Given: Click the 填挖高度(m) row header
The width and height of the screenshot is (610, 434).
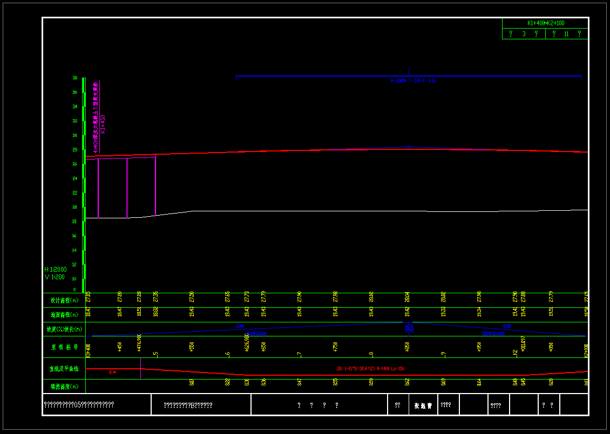Looking at the screenshot, I should click(64, 386).
